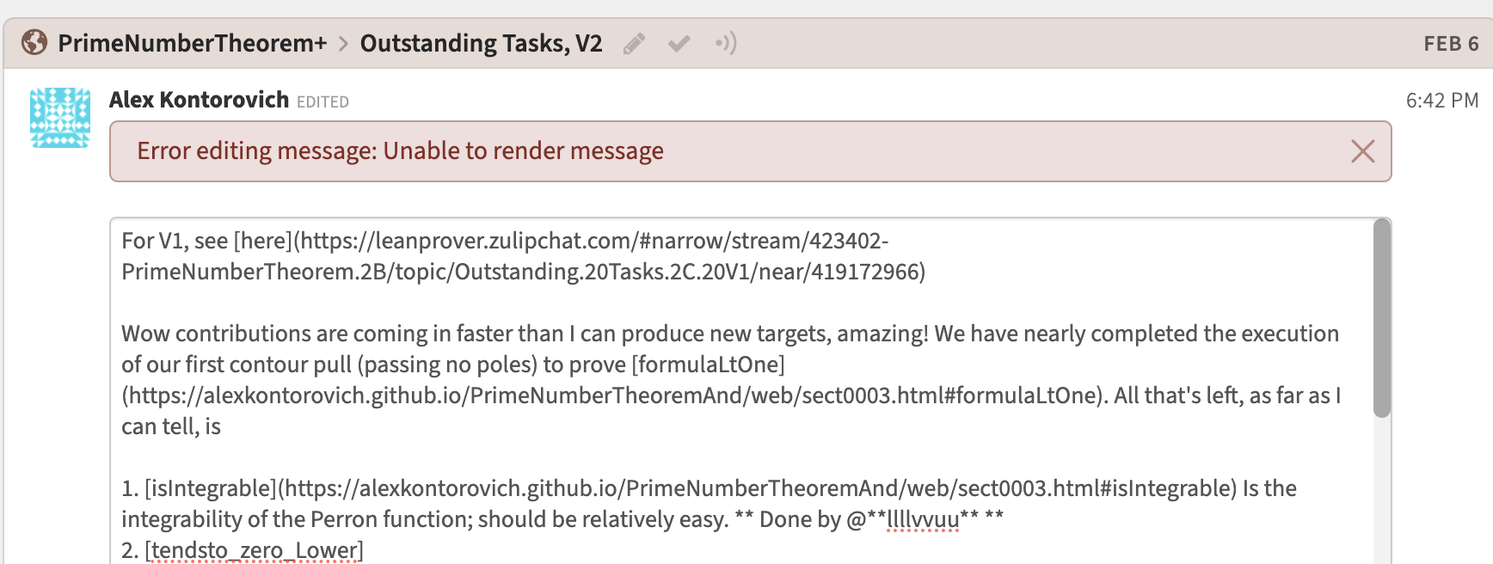Click the edit box scrollbar thumb

[x=1382, y=318]
